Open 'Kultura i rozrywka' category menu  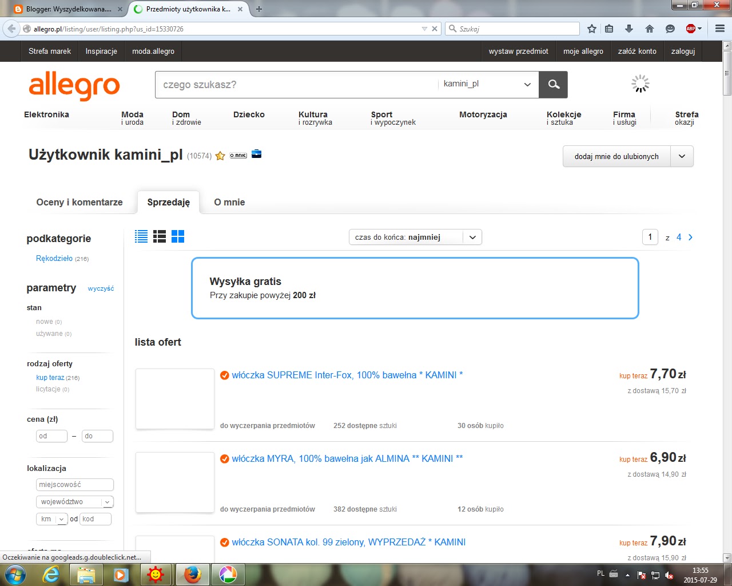pyautogui.click(x=315, y=118)
